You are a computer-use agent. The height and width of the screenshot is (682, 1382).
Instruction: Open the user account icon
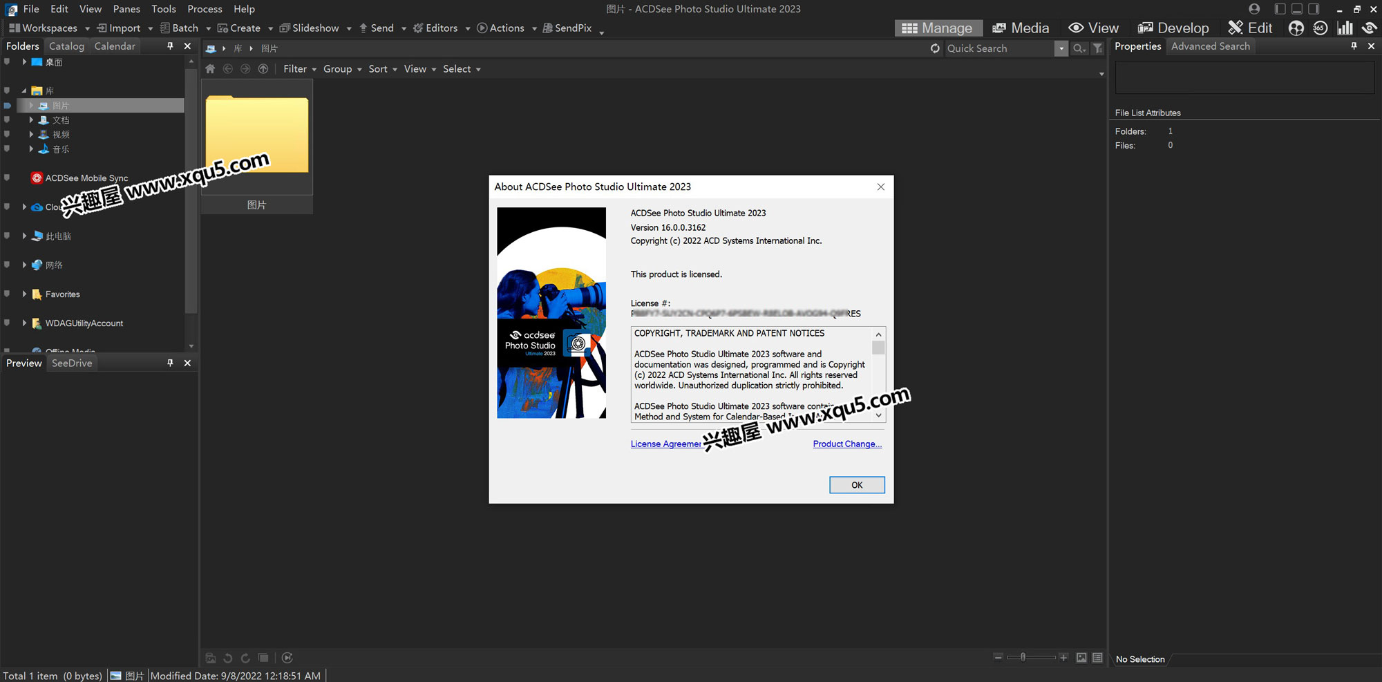pyautogui.click(x=1254, y=9)
